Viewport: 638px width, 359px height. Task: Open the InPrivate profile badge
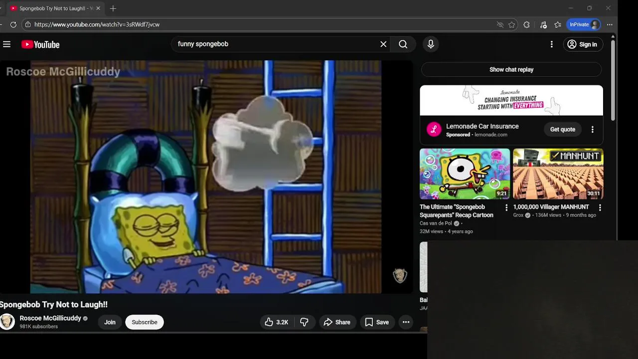[x=583, y=24]
